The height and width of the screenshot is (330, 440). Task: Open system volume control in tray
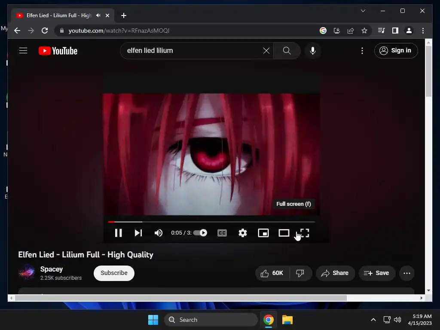click(x=397, y=320)
